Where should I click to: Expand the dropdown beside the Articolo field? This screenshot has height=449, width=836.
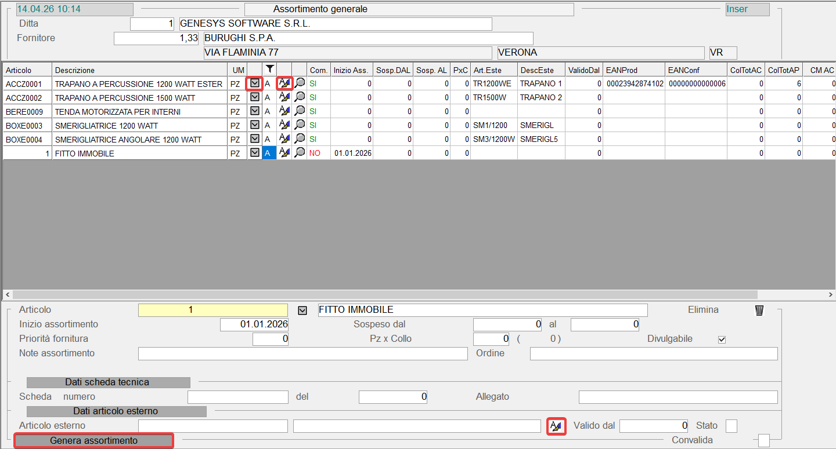[x=302, y=311]
